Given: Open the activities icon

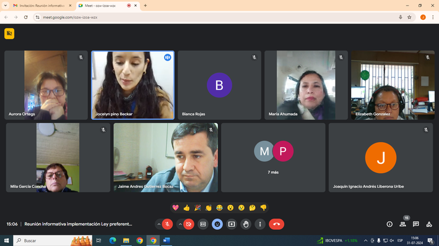Looking at the screenshot, I should [429, 224].
